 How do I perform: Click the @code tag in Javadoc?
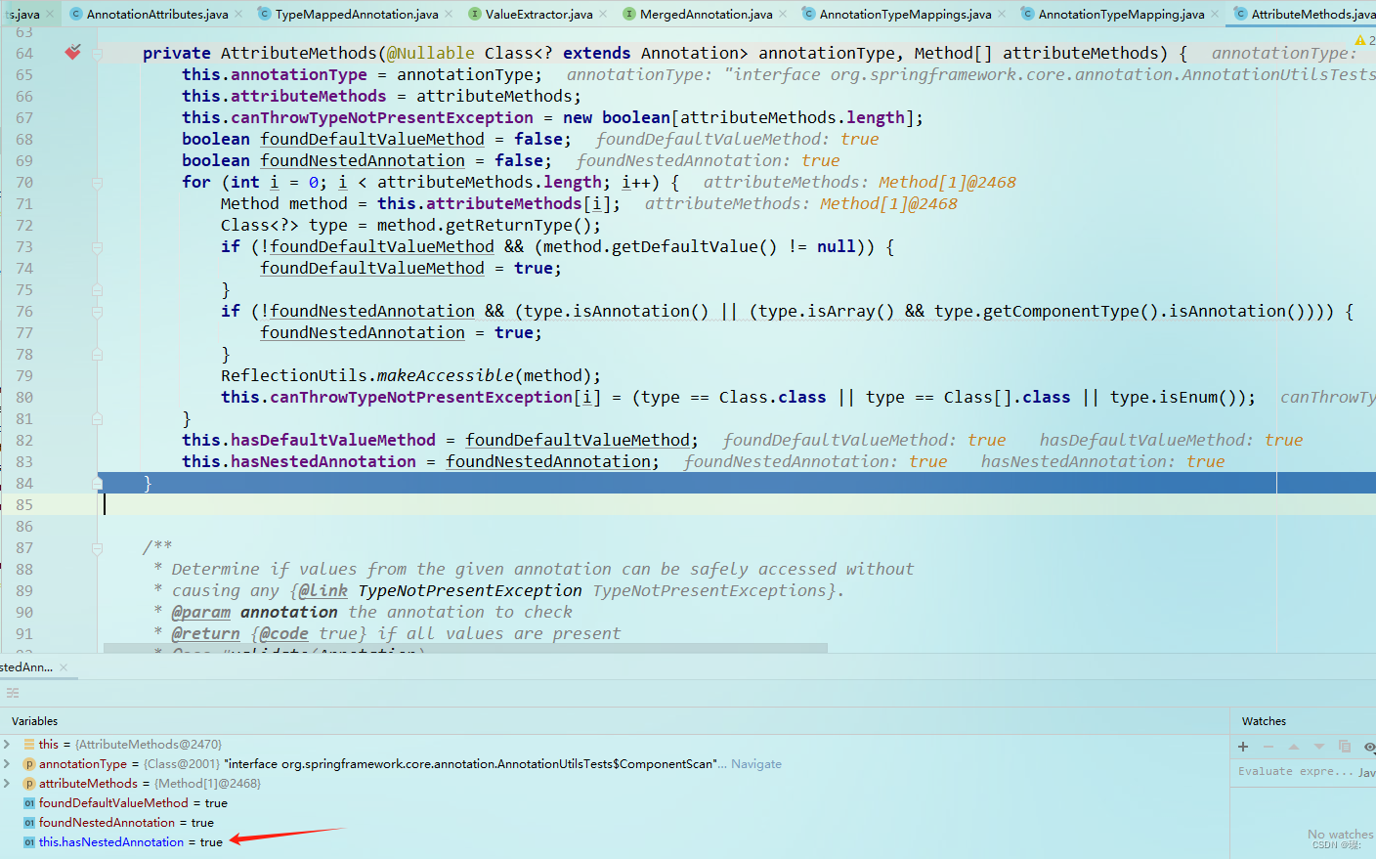(284, 634)
